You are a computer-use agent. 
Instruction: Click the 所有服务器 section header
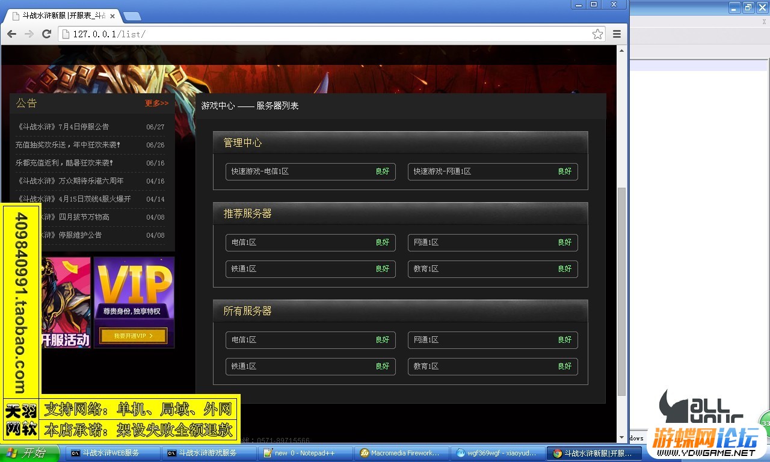pos(400,311)
